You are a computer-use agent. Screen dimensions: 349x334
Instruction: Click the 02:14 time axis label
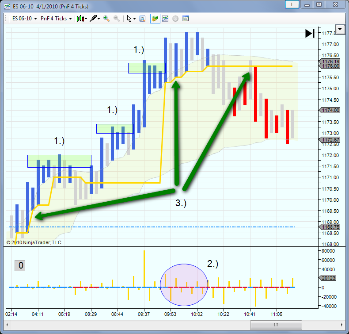pyautogui.click(x=11, y=314)
